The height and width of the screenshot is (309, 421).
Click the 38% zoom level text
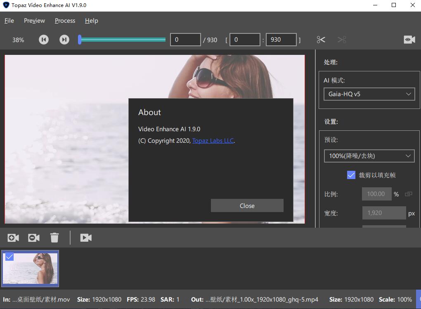pos(18,40)
